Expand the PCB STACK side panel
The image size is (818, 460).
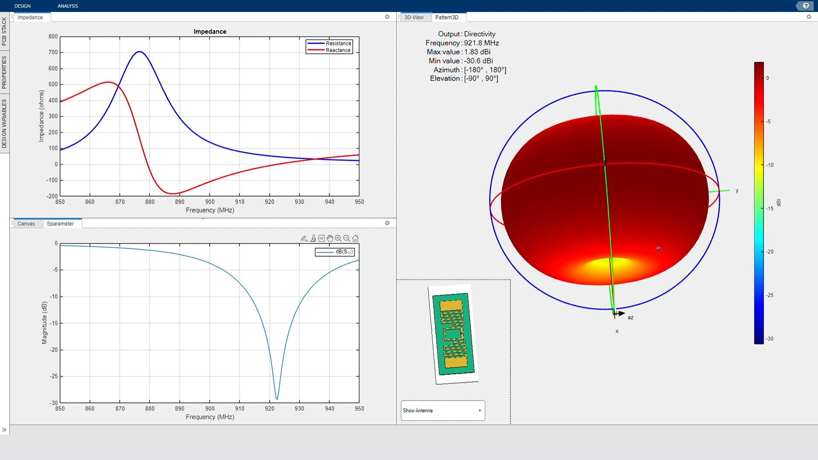coord(4,31)
